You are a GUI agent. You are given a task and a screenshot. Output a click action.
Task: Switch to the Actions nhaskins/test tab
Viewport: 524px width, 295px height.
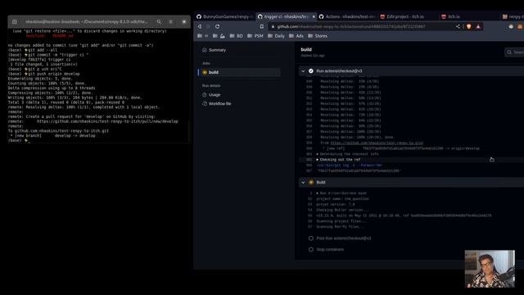click(347, 16)
